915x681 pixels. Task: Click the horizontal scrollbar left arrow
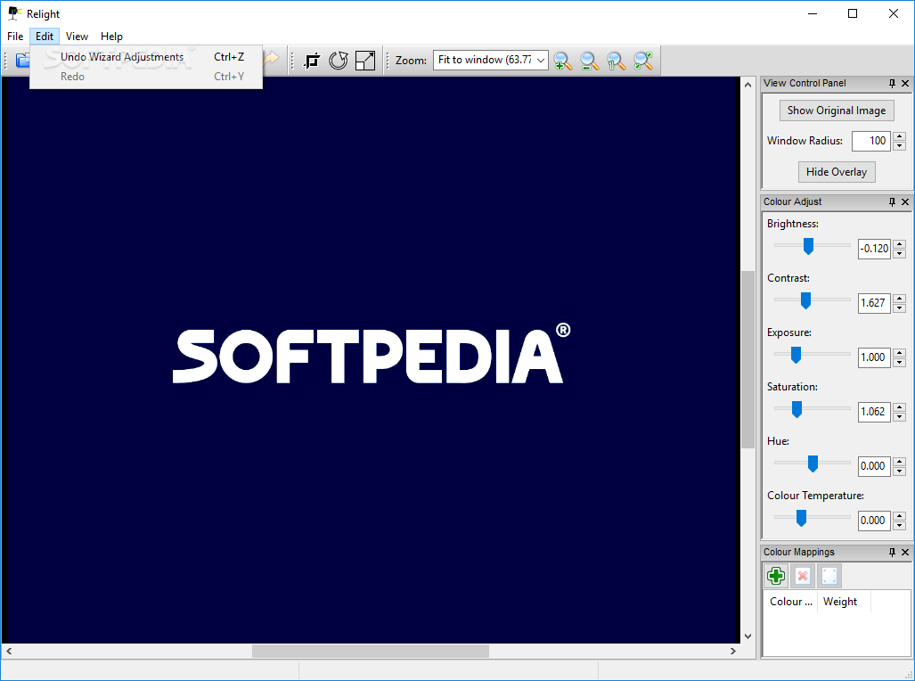pyautogui.click(x=9, y=651)
